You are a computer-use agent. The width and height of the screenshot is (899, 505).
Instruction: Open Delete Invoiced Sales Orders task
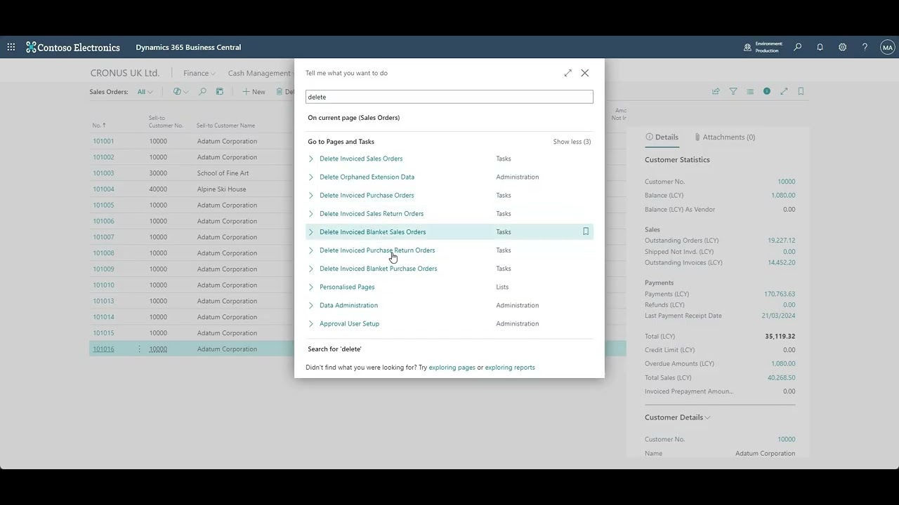361,159
